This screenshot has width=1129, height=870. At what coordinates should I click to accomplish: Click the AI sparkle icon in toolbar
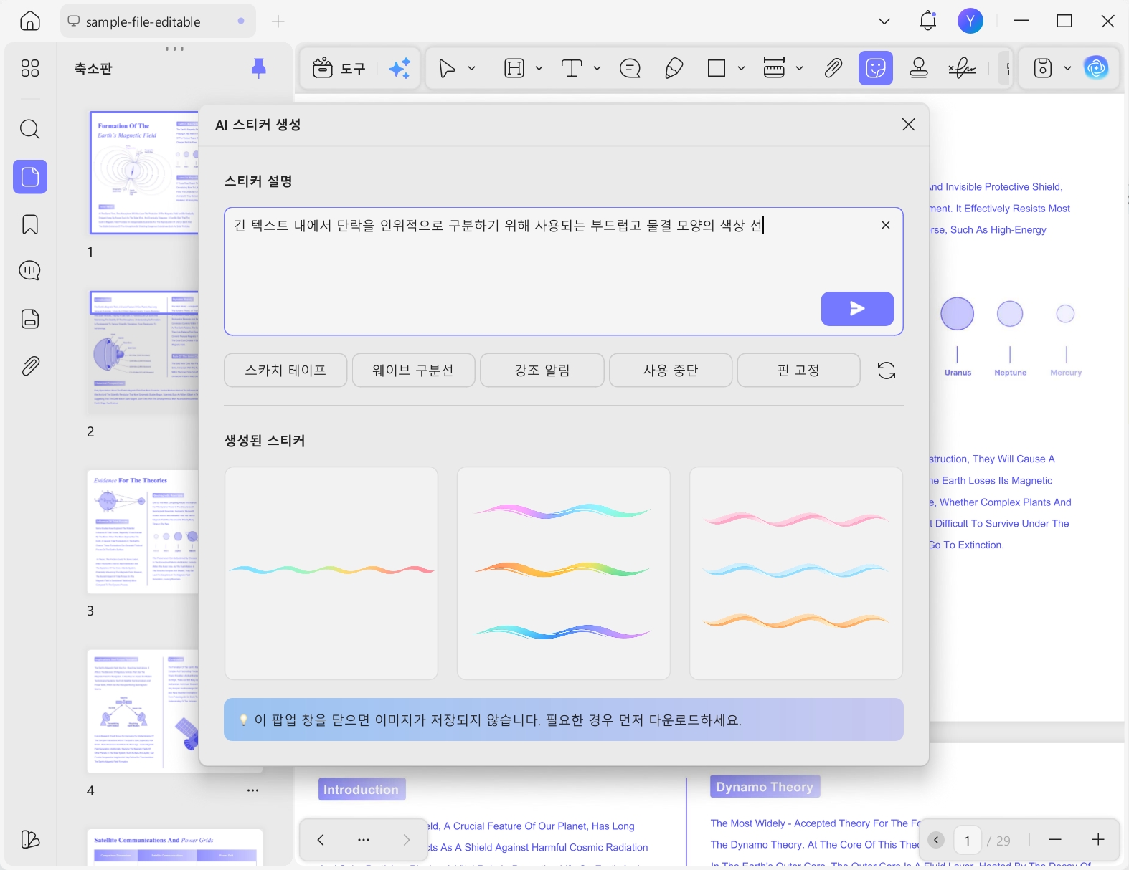click(x=400, y=68)
